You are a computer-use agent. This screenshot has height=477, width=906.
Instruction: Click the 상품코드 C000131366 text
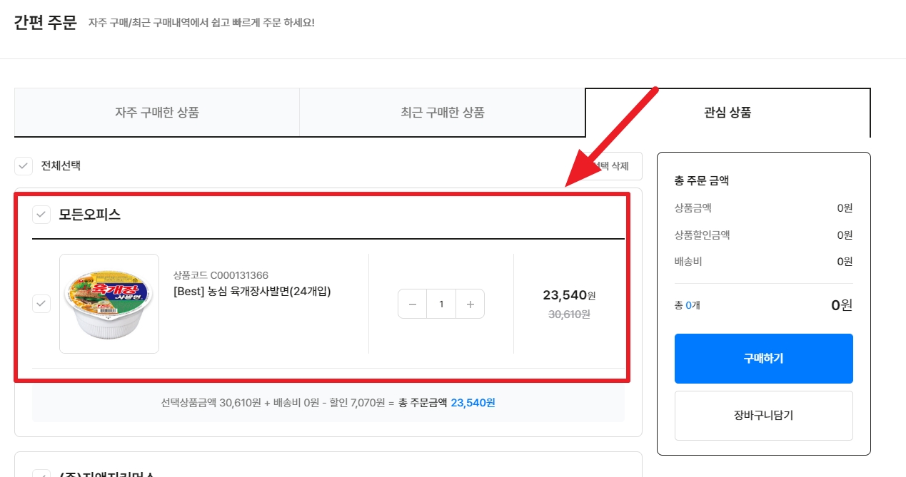(x=221, y=275)
